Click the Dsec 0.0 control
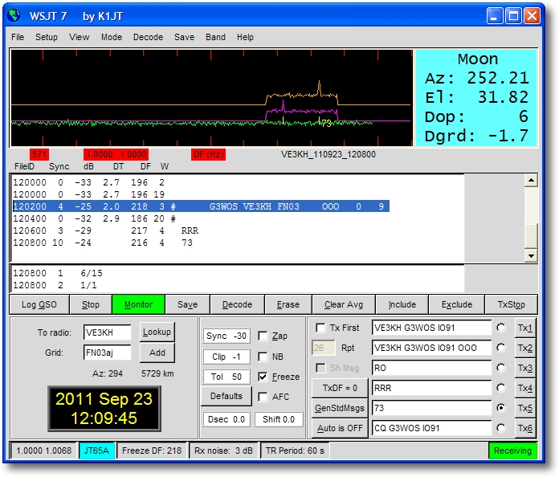This screenshot has height=477, width=559. click(226, 420)
